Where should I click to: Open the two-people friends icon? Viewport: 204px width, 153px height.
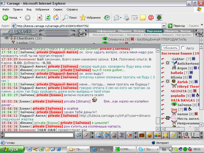(157, 135)
